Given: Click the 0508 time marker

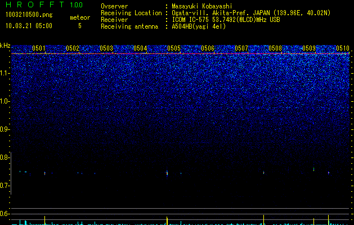Looking at the screenshot, I should (275, 48).
